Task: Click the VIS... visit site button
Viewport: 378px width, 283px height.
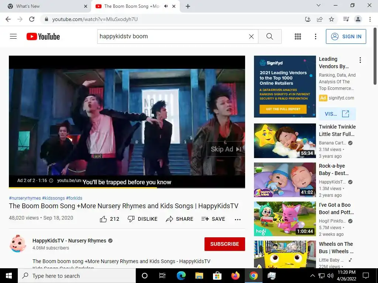Action: 337,114
